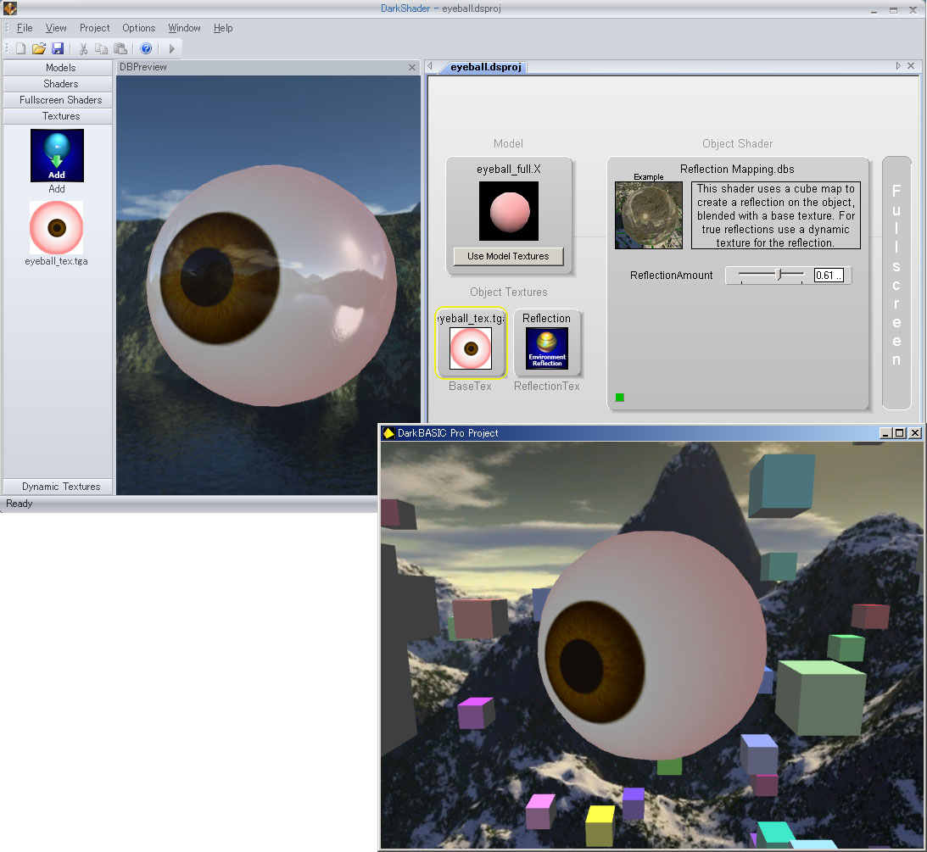Click the Add texture icon

point(57,155)
